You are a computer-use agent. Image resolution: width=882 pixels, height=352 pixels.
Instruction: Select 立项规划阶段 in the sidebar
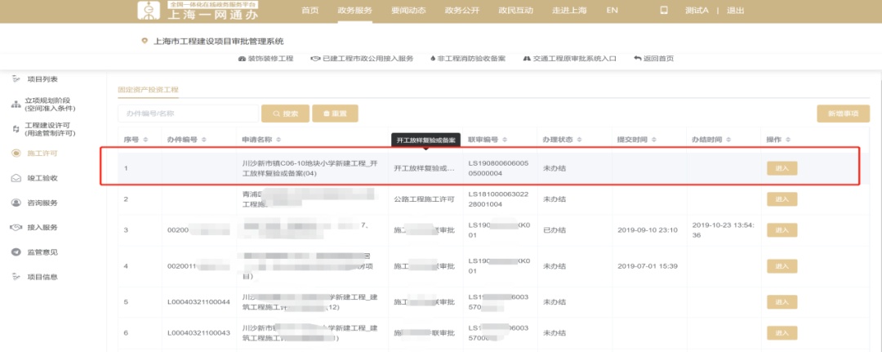pyautogui.click(x=50, y=104)
